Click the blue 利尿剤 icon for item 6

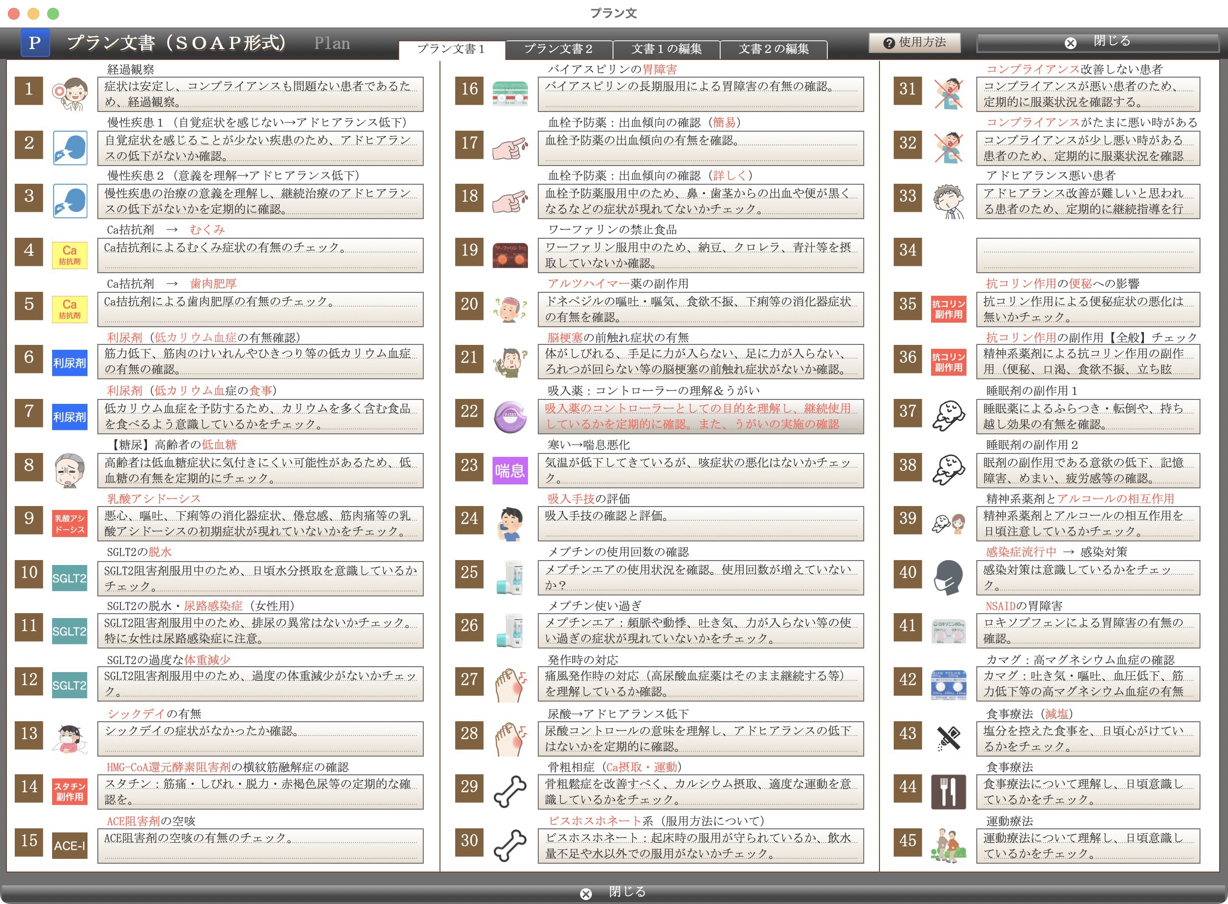point(69,363)
